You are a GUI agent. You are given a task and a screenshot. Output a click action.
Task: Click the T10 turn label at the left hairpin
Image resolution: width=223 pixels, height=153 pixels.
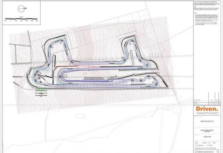pos(40,73)
